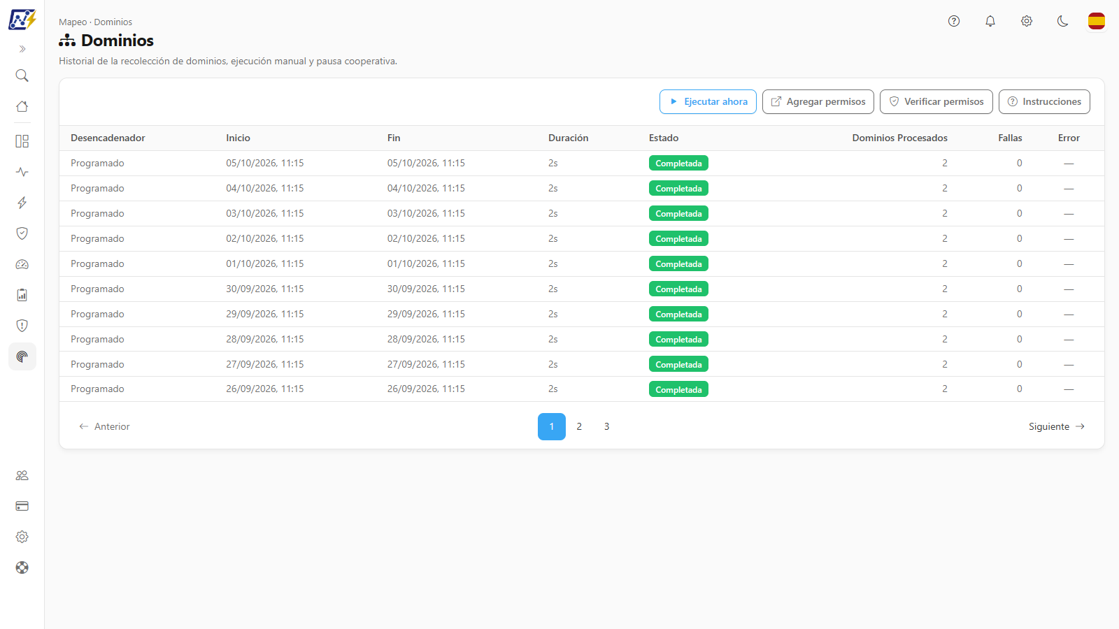Click Completada badge in 05/10/2026 row
The image size is (1119, 629).
[x=678, y=163]
